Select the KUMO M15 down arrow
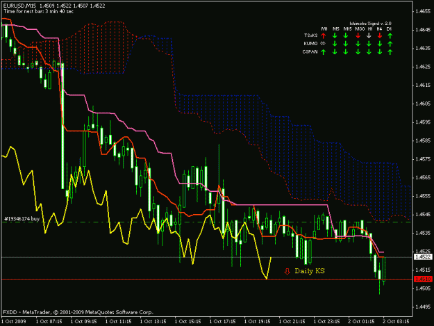 (346, 44)
